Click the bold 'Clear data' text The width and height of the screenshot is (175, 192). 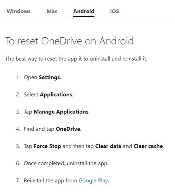[x=108, y=146]
